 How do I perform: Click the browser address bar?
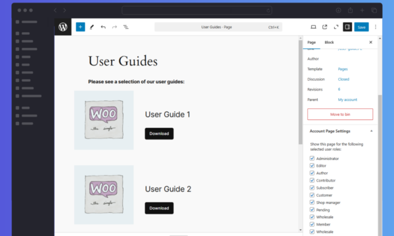197,10
